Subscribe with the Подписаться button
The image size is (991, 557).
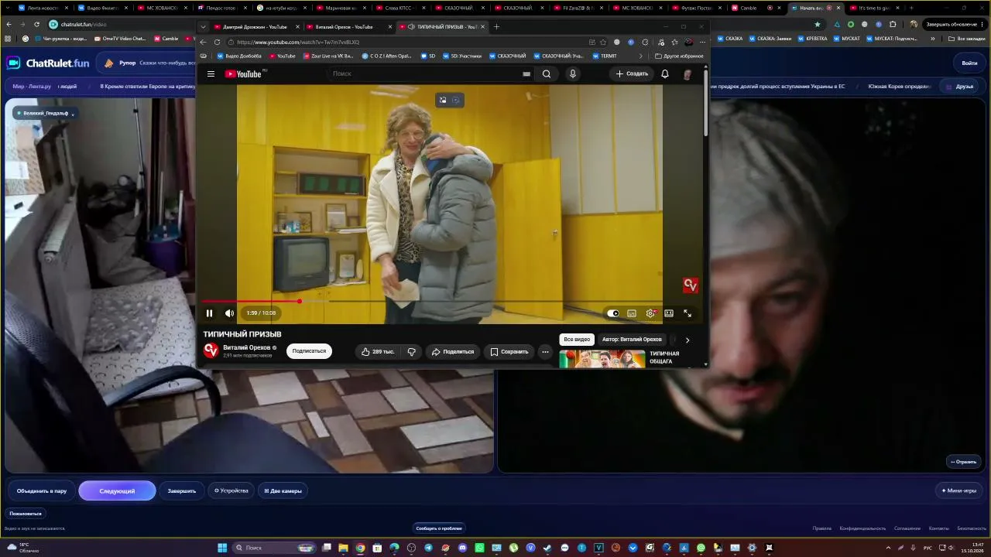pyautogui.click(x=309, y=351)
